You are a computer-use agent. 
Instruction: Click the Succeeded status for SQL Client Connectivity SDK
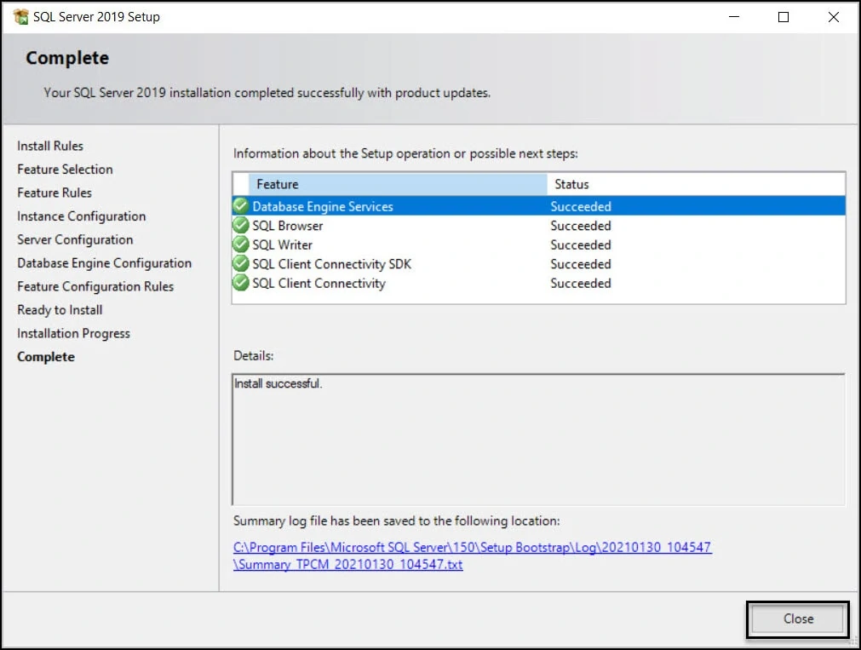(581, 264)
